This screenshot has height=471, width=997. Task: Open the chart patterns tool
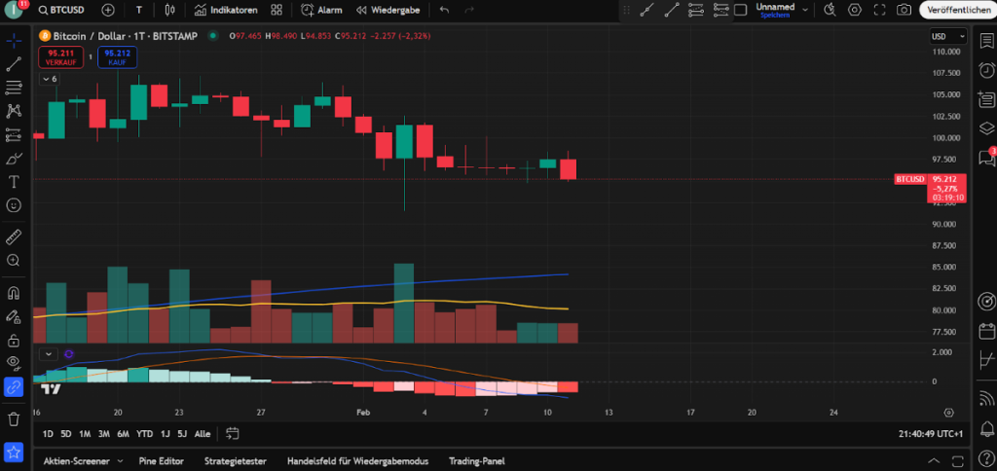coord(14,111)
